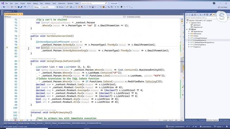Click Solution Explorer Properties wrench icon
The image size is (230, 129).
click(x=211, y=15)
